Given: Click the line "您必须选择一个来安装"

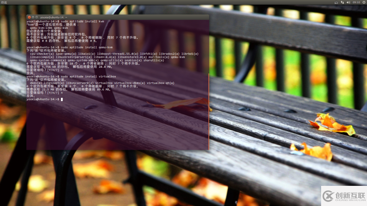Looking at the screenshot, I should [x=44, y=31].
